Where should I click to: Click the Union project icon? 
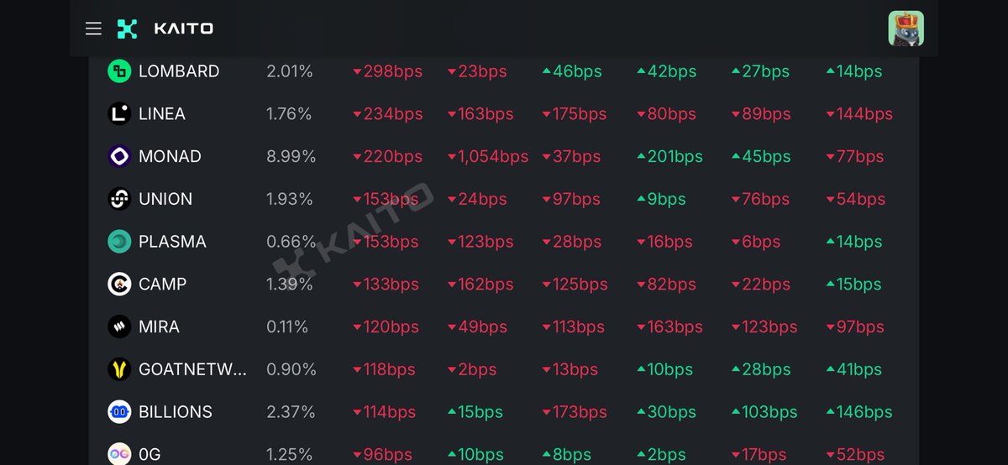click(x=119, y=199)
